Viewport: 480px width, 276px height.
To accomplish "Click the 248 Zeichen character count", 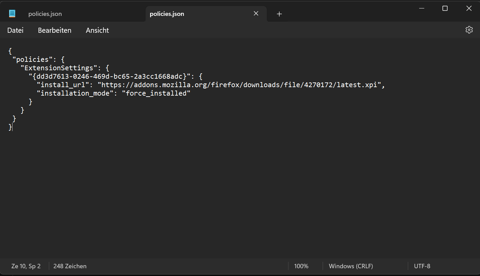I will [x=70, y=266].
